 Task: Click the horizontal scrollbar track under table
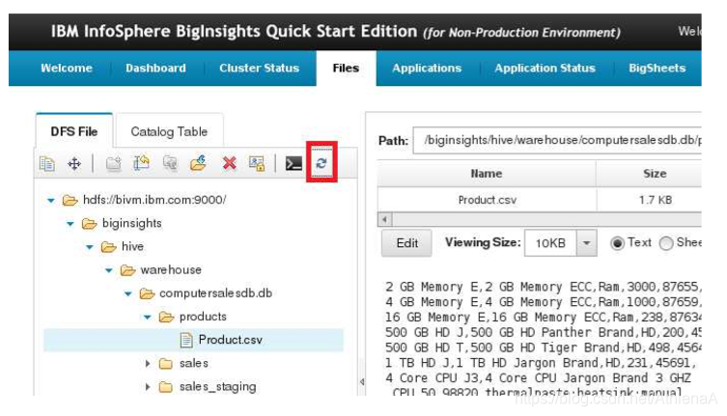(x=546, y=219)
